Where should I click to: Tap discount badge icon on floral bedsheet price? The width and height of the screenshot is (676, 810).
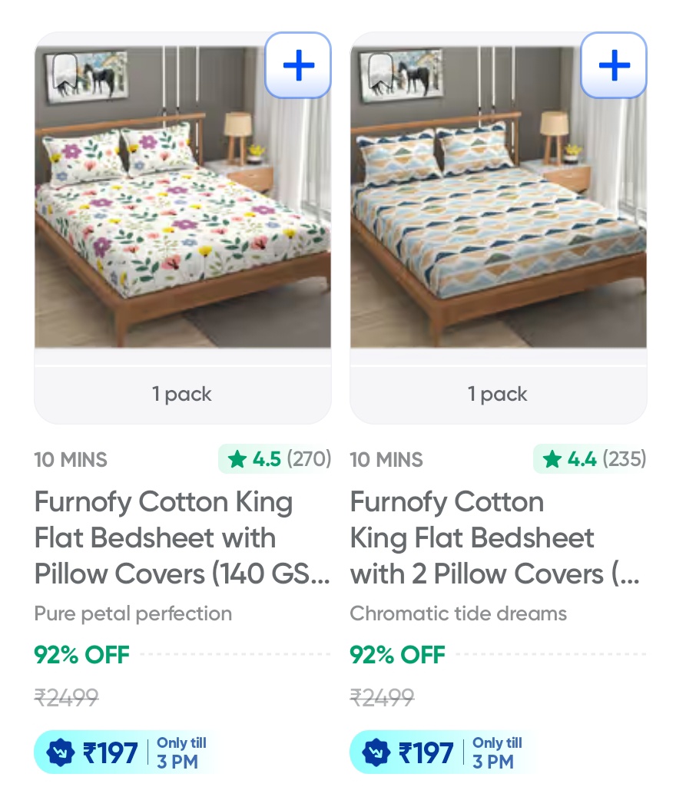(x=61, y=752)
